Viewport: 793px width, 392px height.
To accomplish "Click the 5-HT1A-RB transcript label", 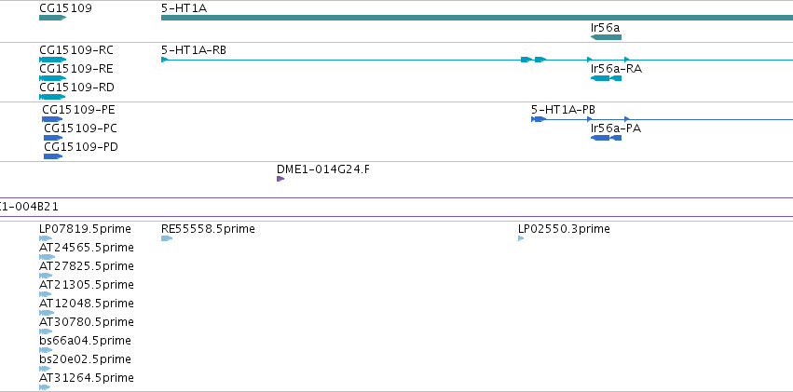I will 194,50.
